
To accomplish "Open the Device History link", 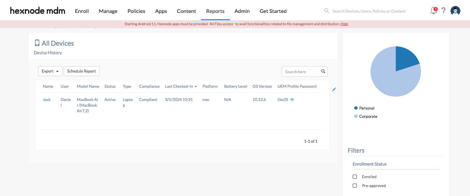I will [x=48, y=53].
